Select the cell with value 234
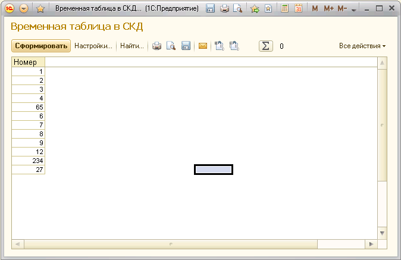 (x=29, y=161)
